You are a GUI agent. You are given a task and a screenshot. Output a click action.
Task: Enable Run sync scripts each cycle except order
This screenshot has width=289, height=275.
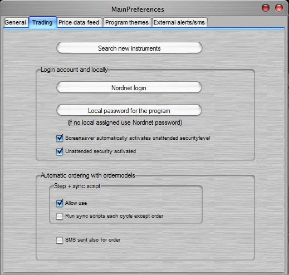pyautogui.click(x=60, y=216)
